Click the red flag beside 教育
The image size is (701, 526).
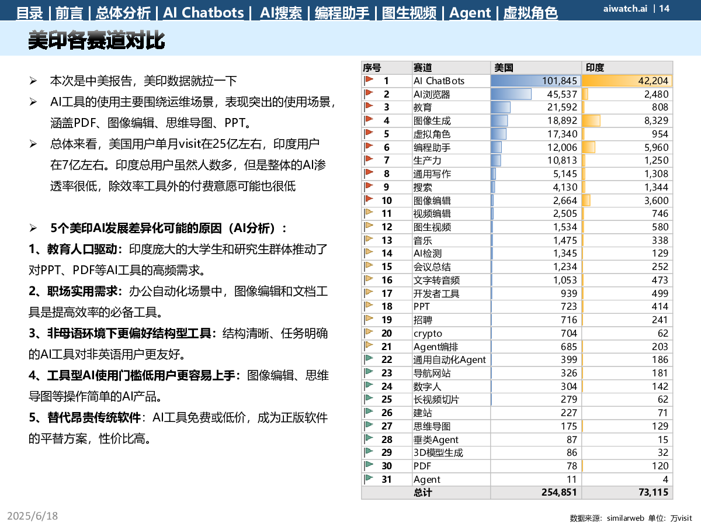coord(369,107)
